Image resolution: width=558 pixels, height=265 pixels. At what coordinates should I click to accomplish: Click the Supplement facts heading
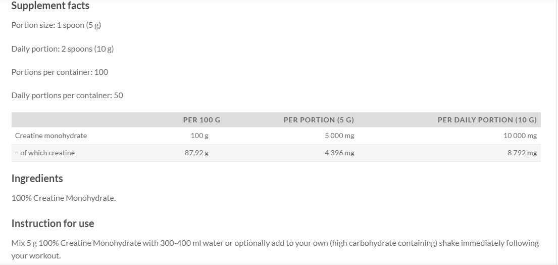(x=50, y=6)
